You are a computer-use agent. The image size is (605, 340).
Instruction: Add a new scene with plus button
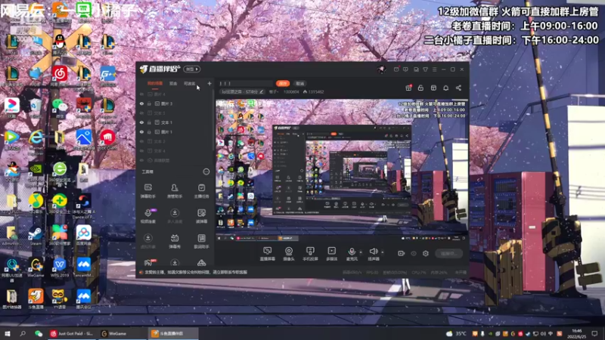click(x=209, y=83)
